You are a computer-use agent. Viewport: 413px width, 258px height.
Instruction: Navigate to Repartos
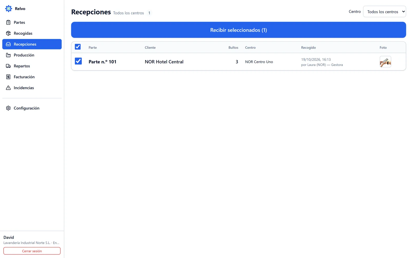point(32,66)
